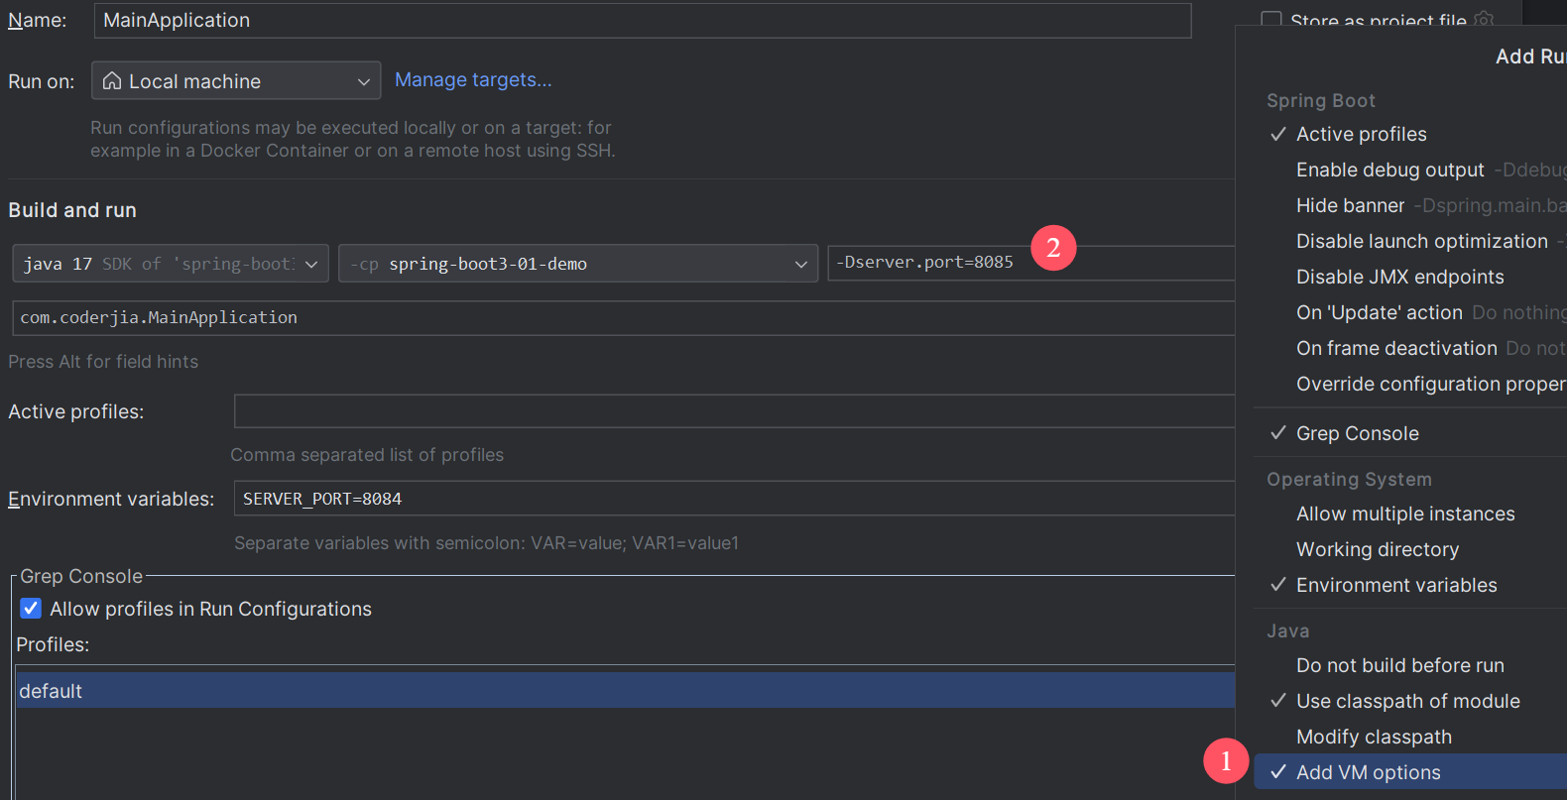Select the default Grep Console profile row

(626, 691)
